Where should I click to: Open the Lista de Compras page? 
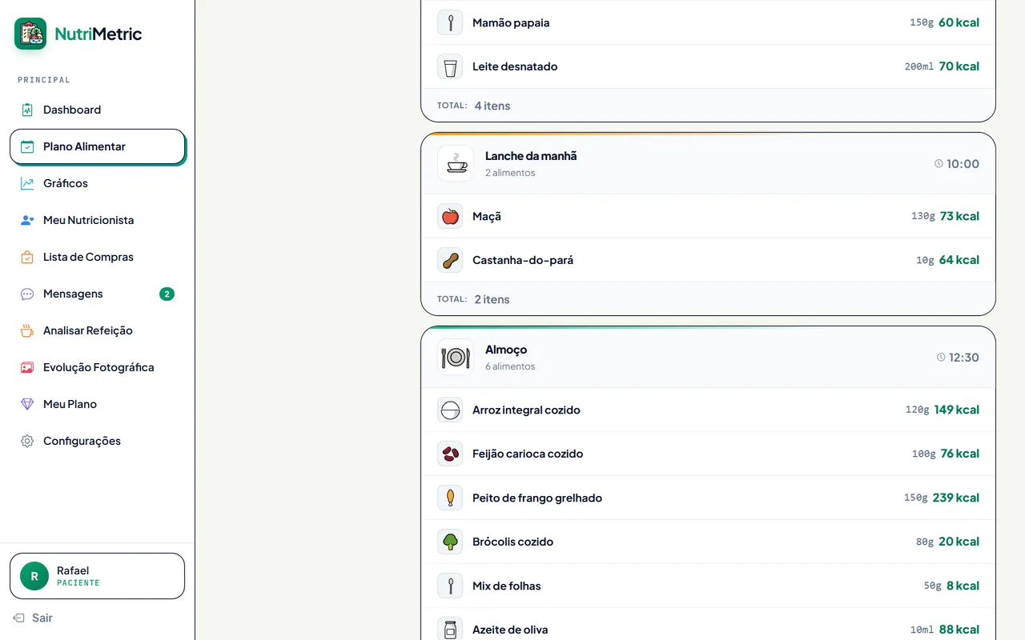click(x=98, y=257)
